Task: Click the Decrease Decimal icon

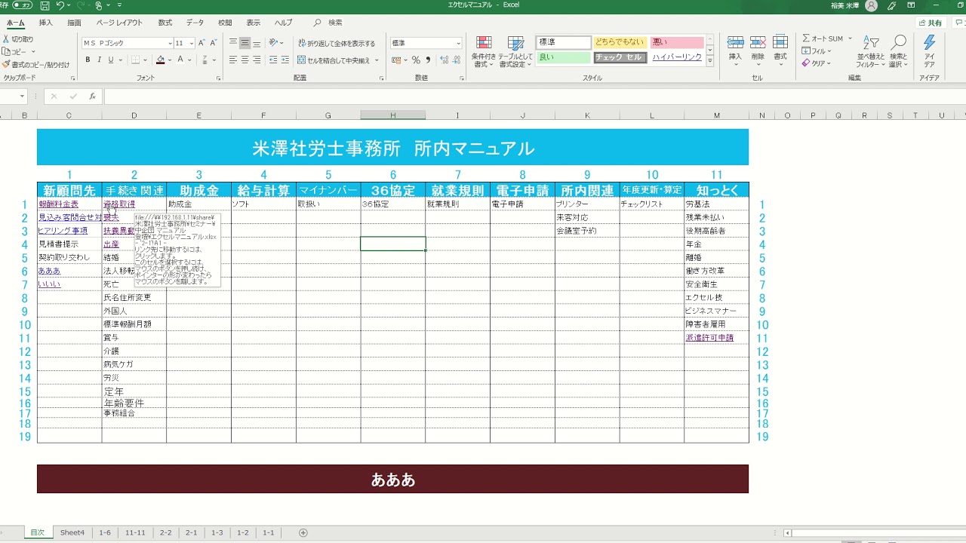Action: 455,60
